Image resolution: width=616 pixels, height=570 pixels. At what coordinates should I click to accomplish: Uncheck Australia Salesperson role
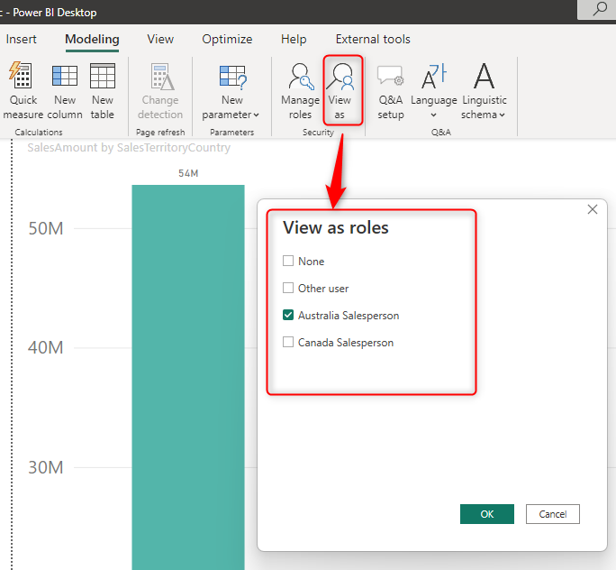click(x=288, y=316)
